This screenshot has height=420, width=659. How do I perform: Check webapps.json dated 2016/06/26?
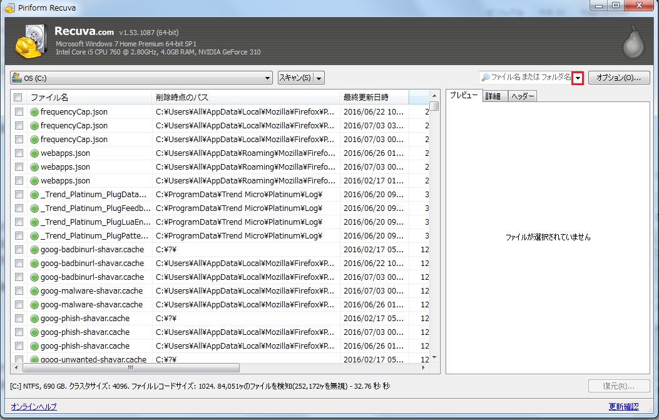point(19,153)
